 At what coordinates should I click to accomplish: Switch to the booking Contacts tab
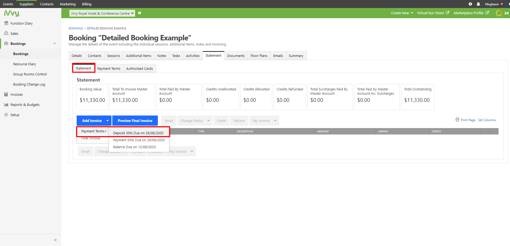point(95,56)
